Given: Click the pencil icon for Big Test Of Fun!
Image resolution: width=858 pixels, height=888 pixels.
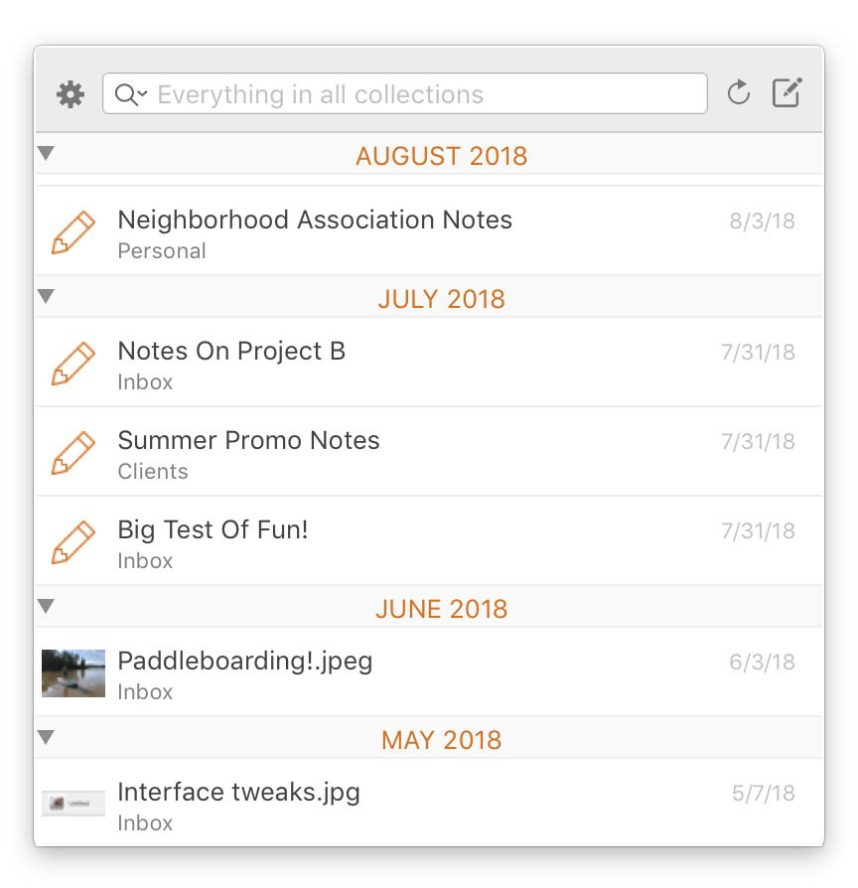Looking at the screenshot, I should click(73, 543).
